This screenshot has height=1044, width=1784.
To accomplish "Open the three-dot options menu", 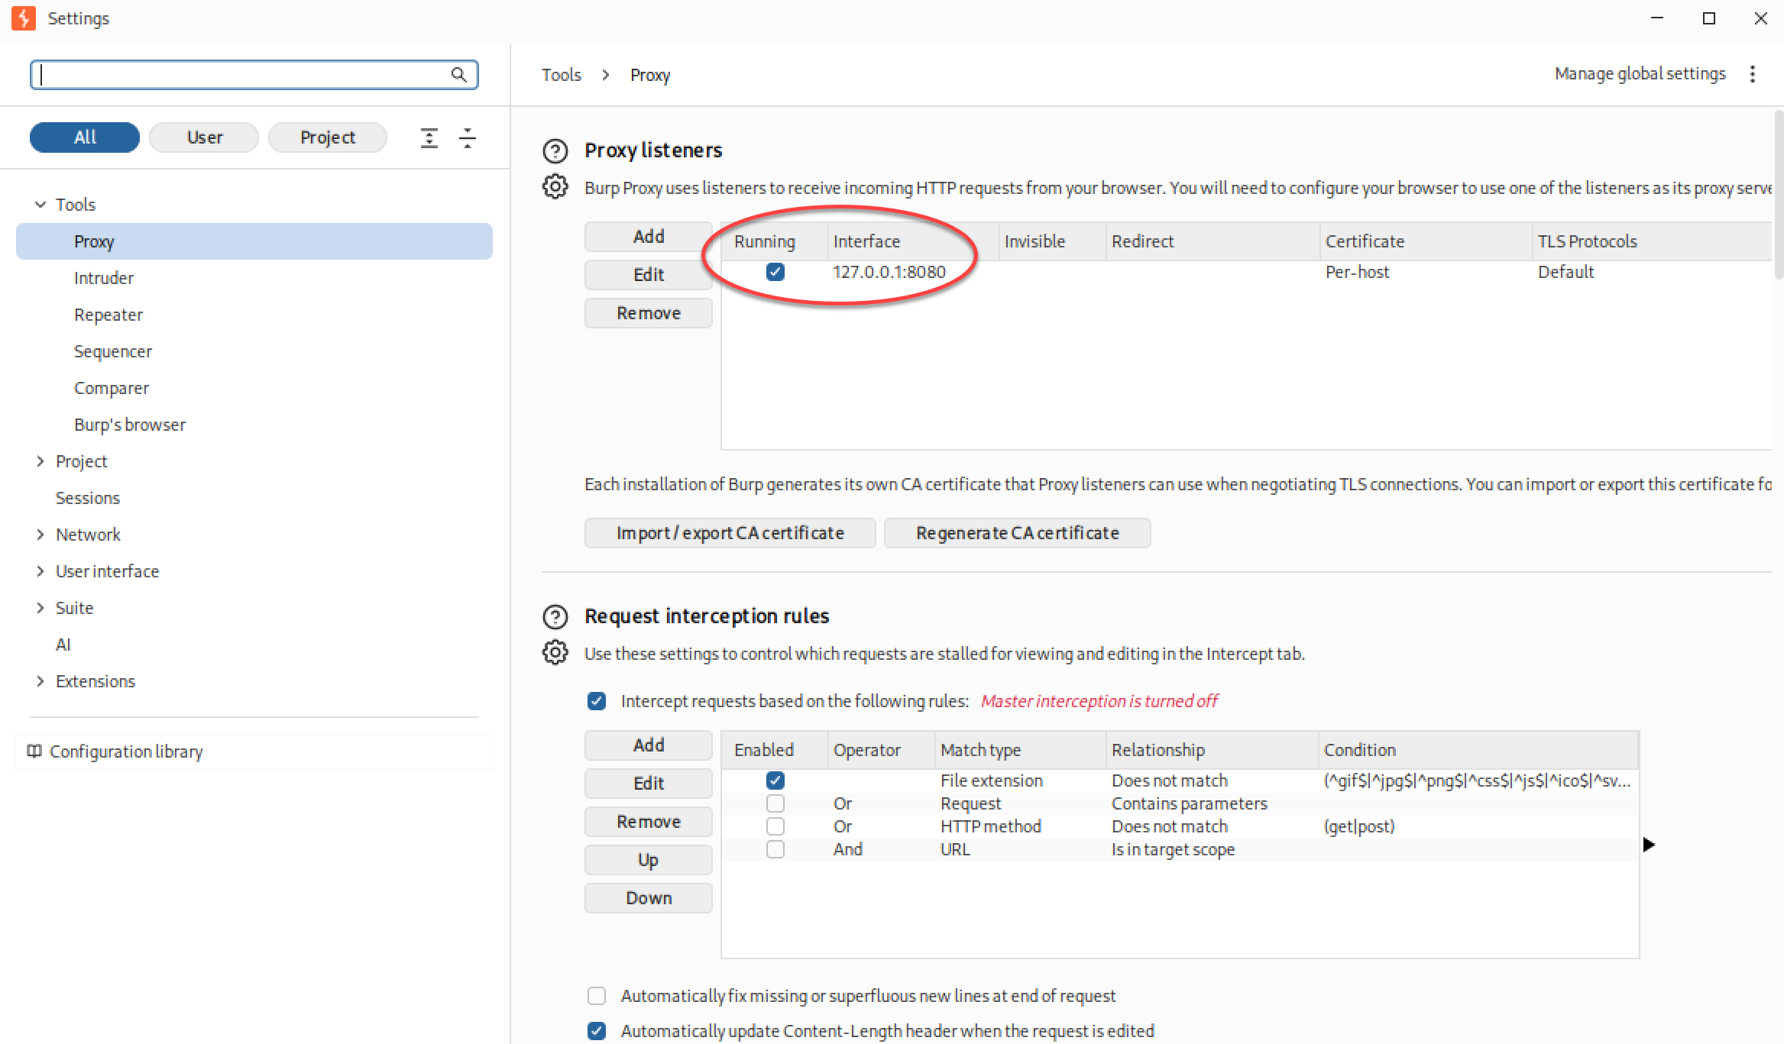I will pyautogui.click(x=1753, y=74).
